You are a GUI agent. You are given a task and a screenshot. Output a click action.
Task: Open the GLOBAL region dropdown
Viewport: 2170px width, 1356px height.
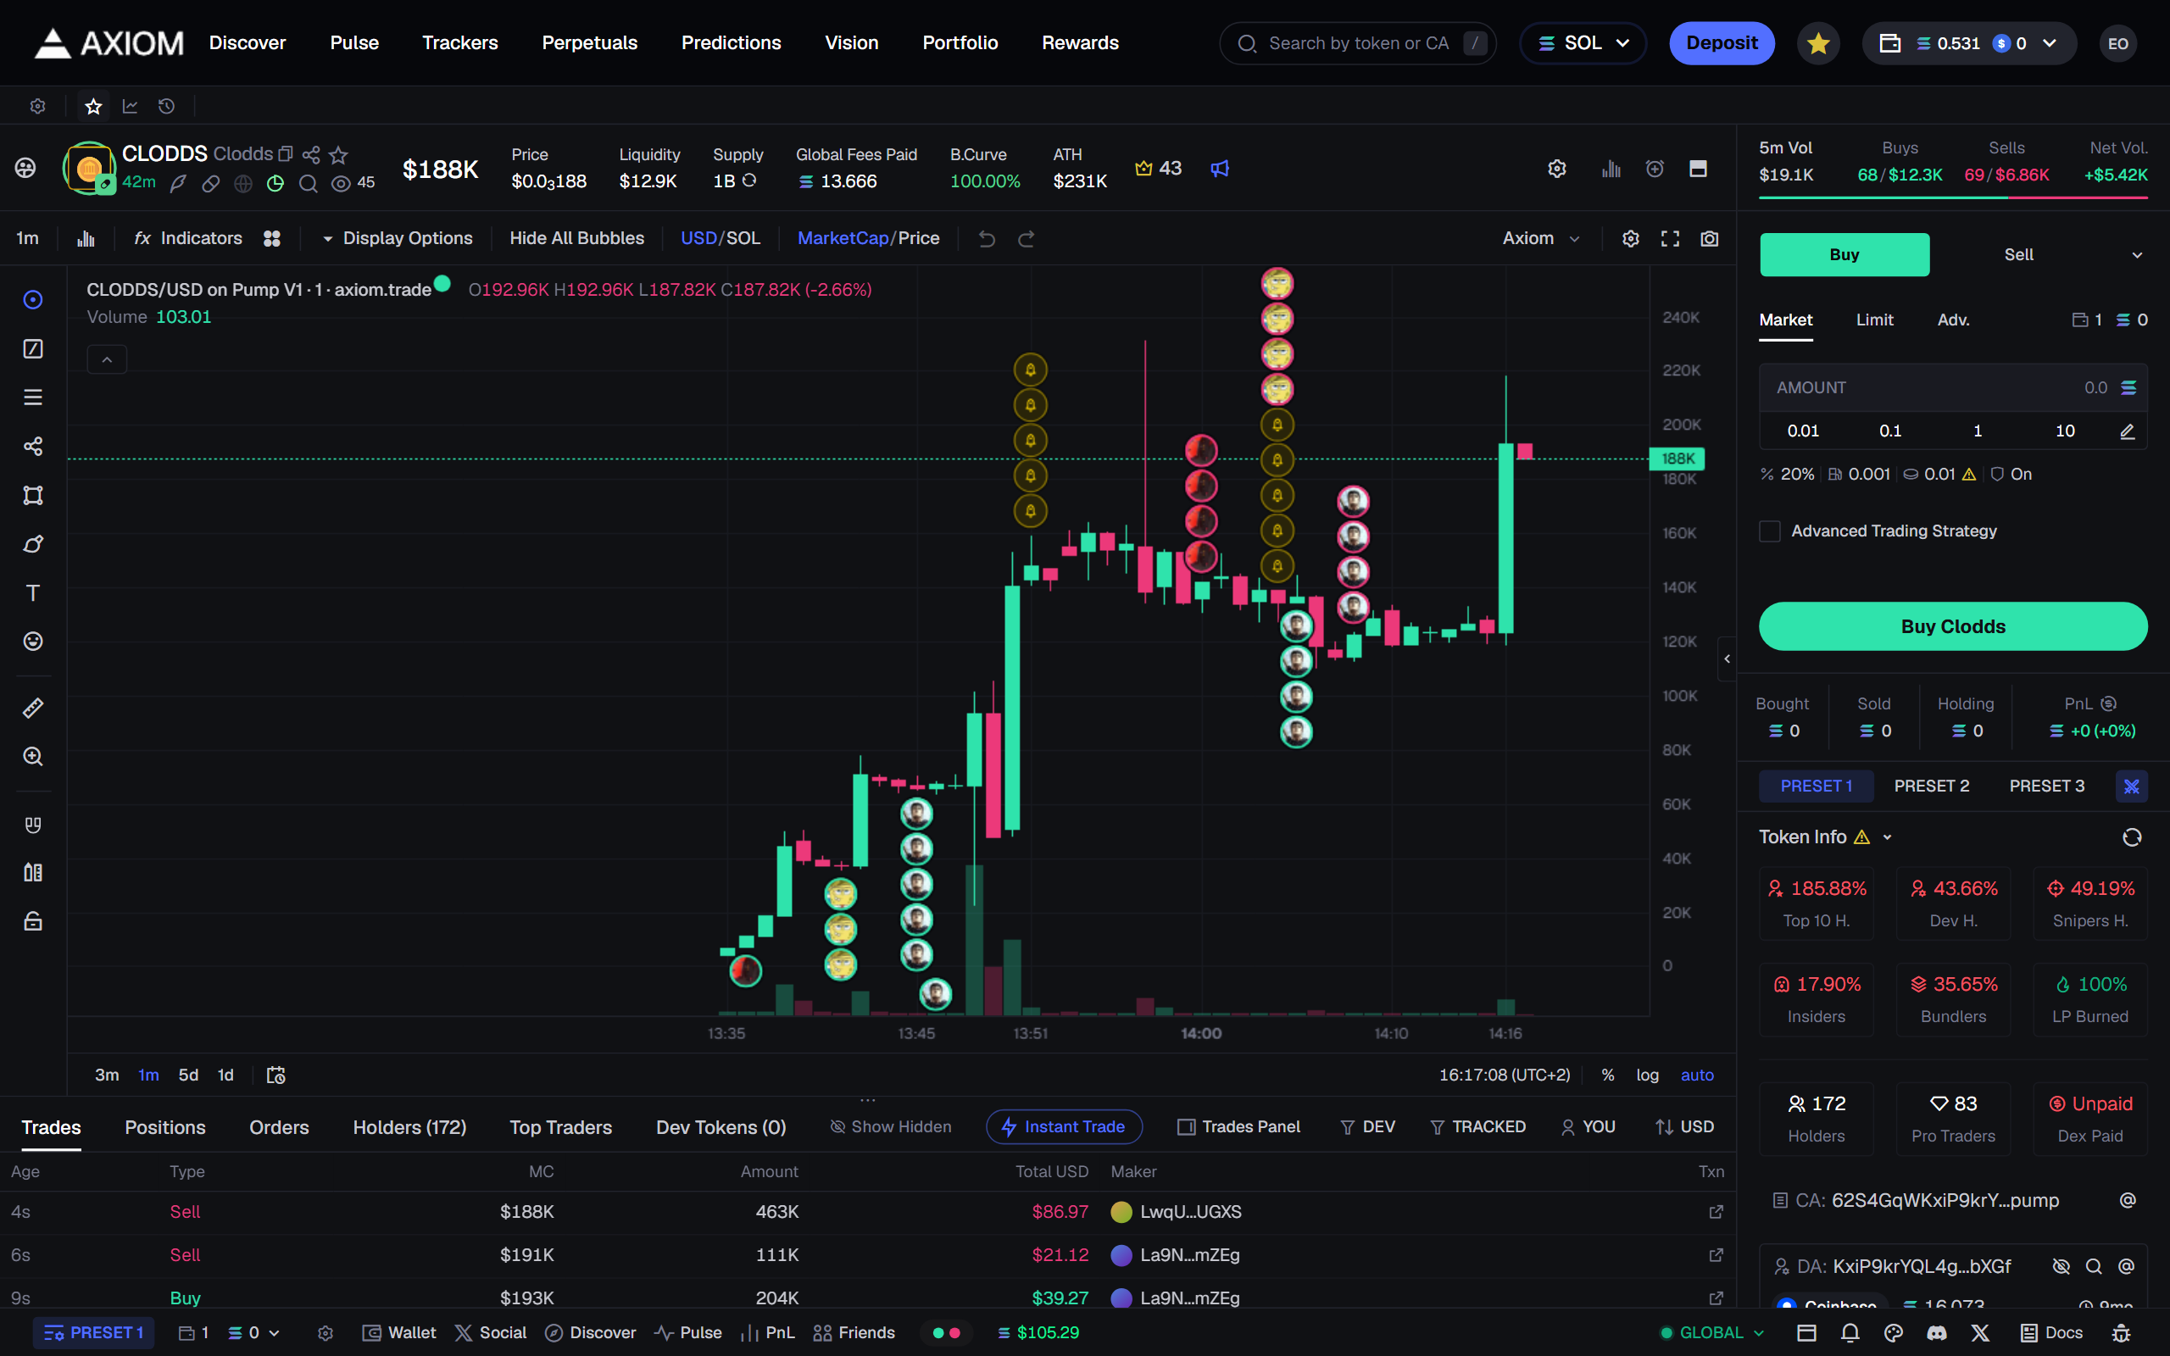1712,1332
